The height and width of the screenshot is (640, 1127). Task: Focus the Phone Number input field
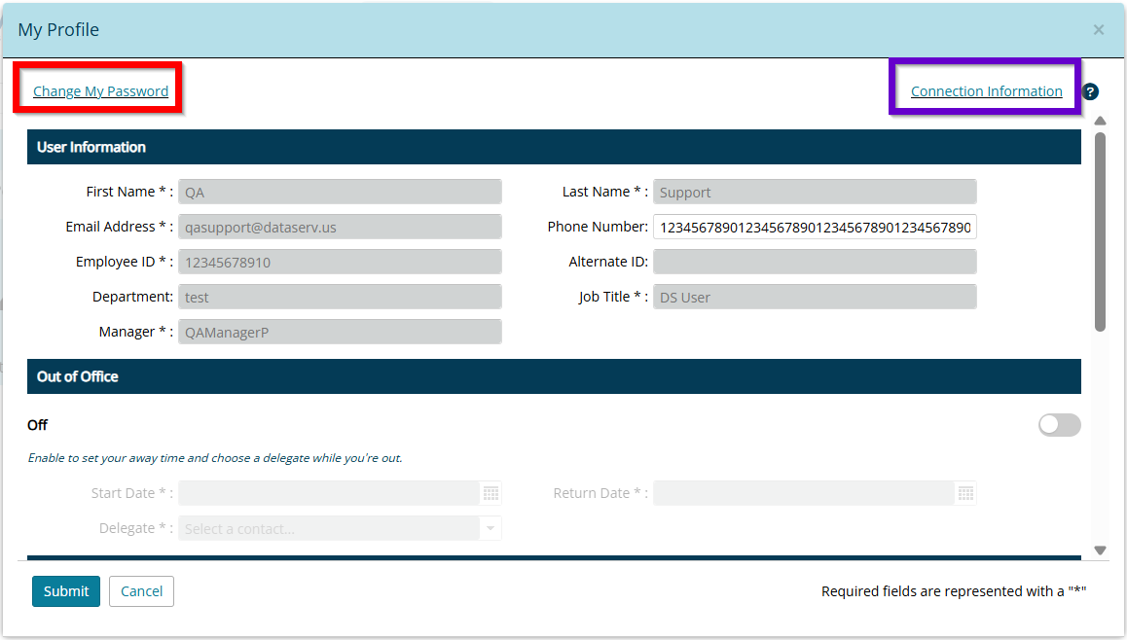[815, 227]
